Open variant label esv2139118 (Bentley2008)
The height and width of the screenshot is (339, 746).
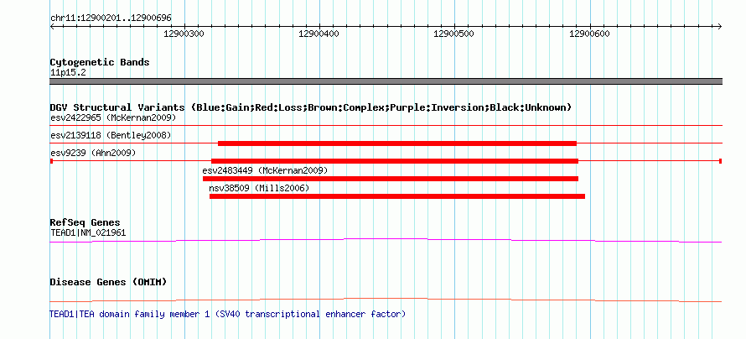[111, 136]
